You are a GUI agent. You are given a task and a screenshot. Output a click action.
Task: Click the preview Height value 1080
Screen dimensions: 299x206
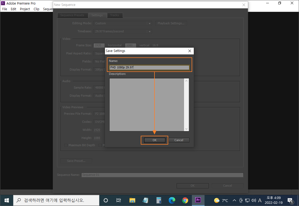pos(97,138)
